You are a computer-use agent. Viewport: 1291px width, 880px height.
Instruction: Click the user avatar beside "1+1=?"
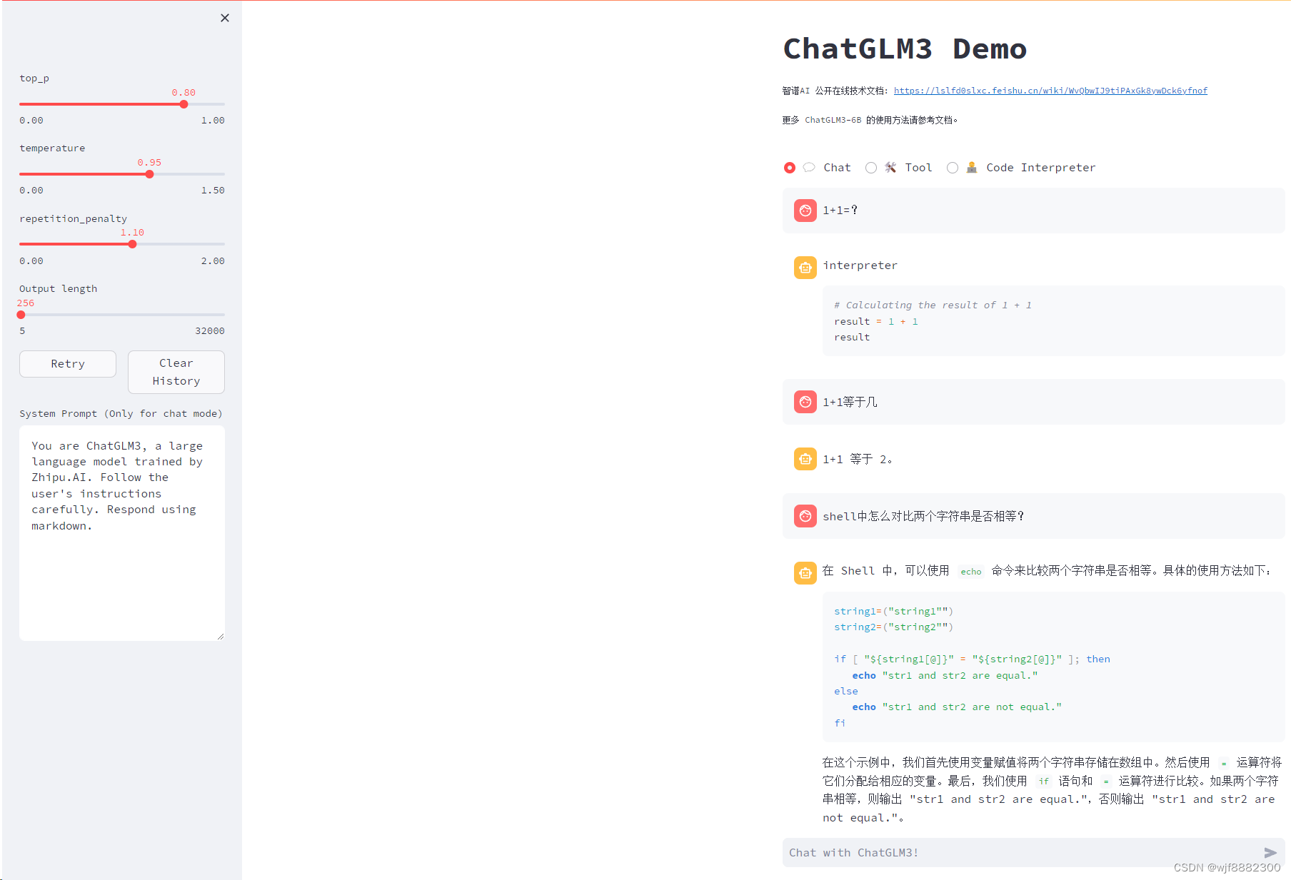[x=805, y=211]
